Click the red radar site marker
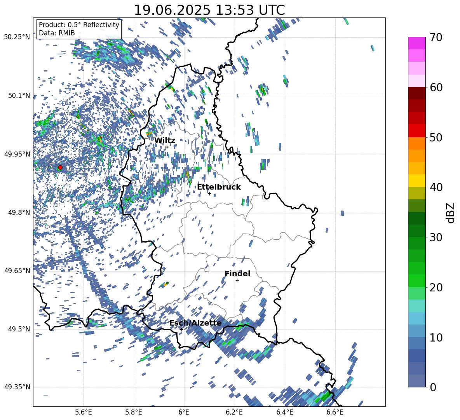The width and height of the screenshot is (460, 420). tap(60, 167)
